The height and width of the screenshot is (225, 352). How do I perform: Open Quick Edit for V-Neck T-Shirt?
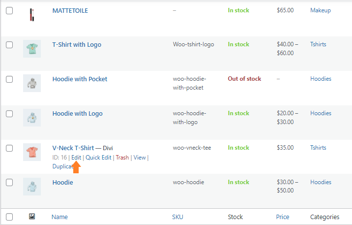tap(98, 158)
